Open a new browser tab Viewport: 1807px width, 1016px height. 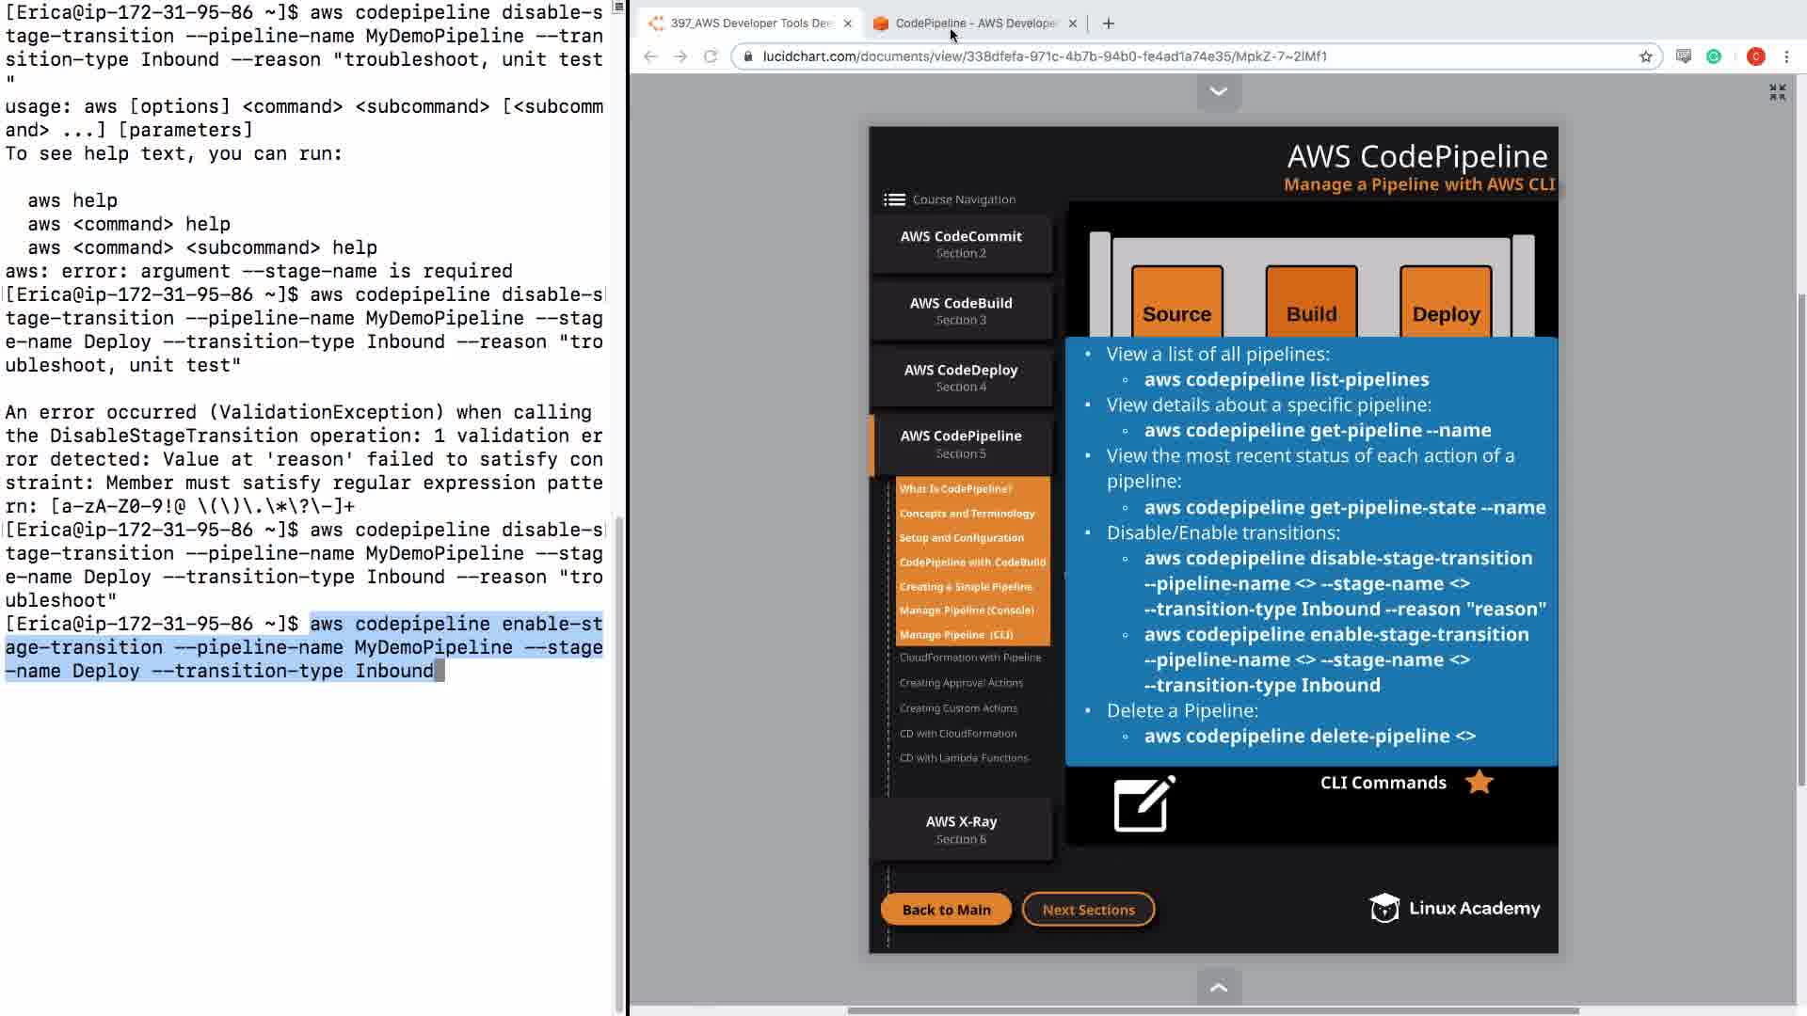1108,24
